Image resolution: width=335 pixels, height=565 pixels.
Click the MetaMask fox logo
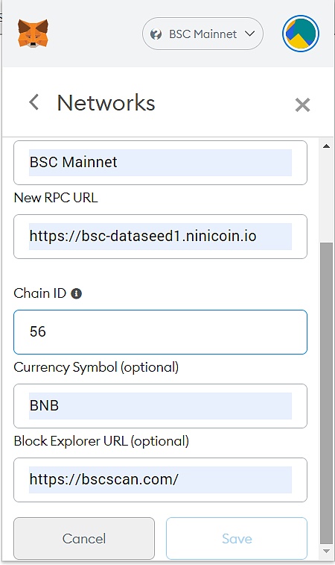coord(33,34)
